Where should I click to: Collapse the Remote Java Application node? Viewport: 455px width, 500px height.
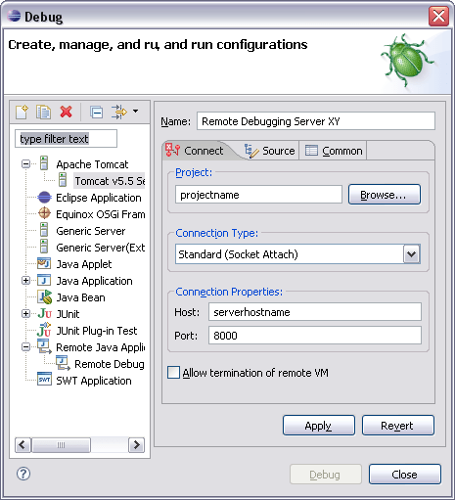pos(25,347)
